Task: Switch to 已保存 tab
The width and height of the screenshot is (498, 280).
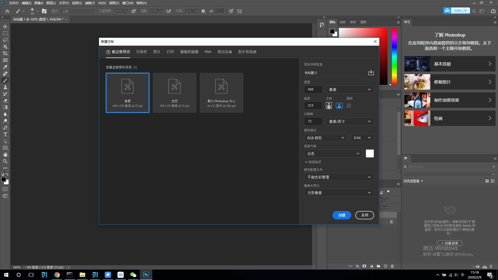Action: coord(142,52)
